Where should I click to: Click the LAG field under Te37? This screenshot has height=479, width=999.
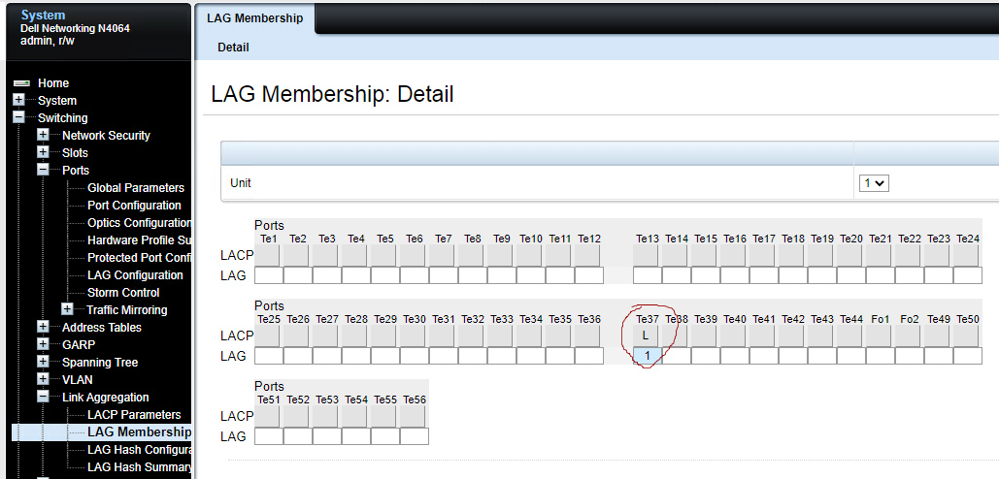pos(648,356)
